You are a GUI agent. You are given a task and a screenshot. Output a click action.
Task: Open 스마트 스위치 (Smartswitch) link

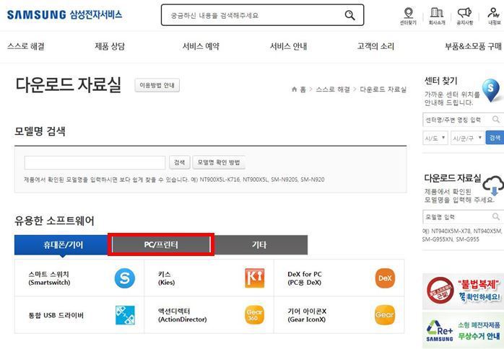click(x=49, y=278)
